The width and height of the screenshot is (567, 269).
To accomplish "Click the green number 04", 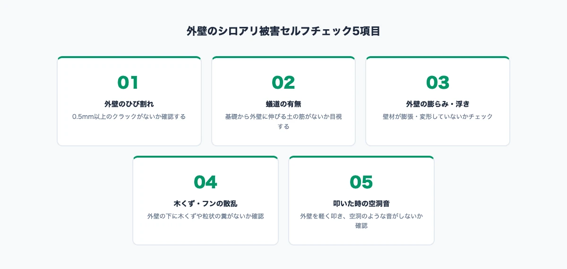I will coord(206,182).
